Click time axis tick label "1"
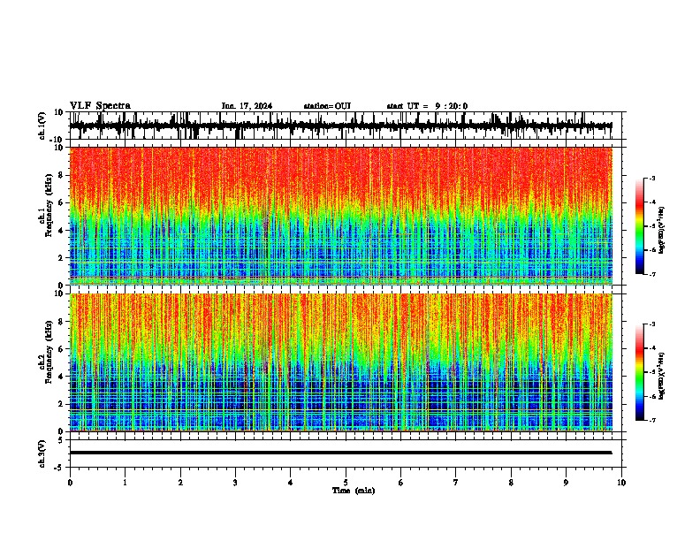Image resolution: width=700 pixels, height=541 pixels. pyautogui.click(x=125, y=483)
